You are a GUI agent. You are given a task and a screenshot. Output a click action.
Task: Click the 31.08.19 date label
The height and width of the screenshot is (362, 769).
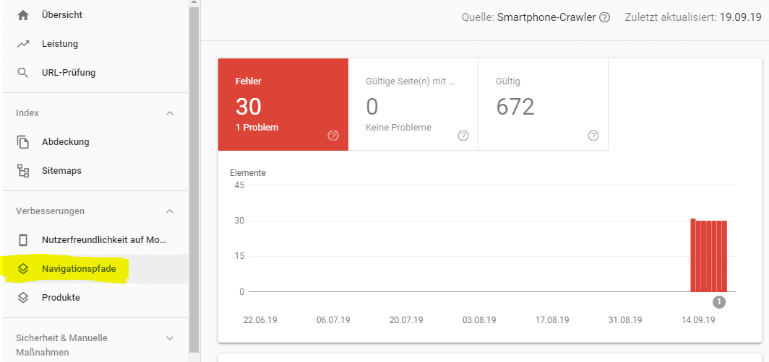625,320
